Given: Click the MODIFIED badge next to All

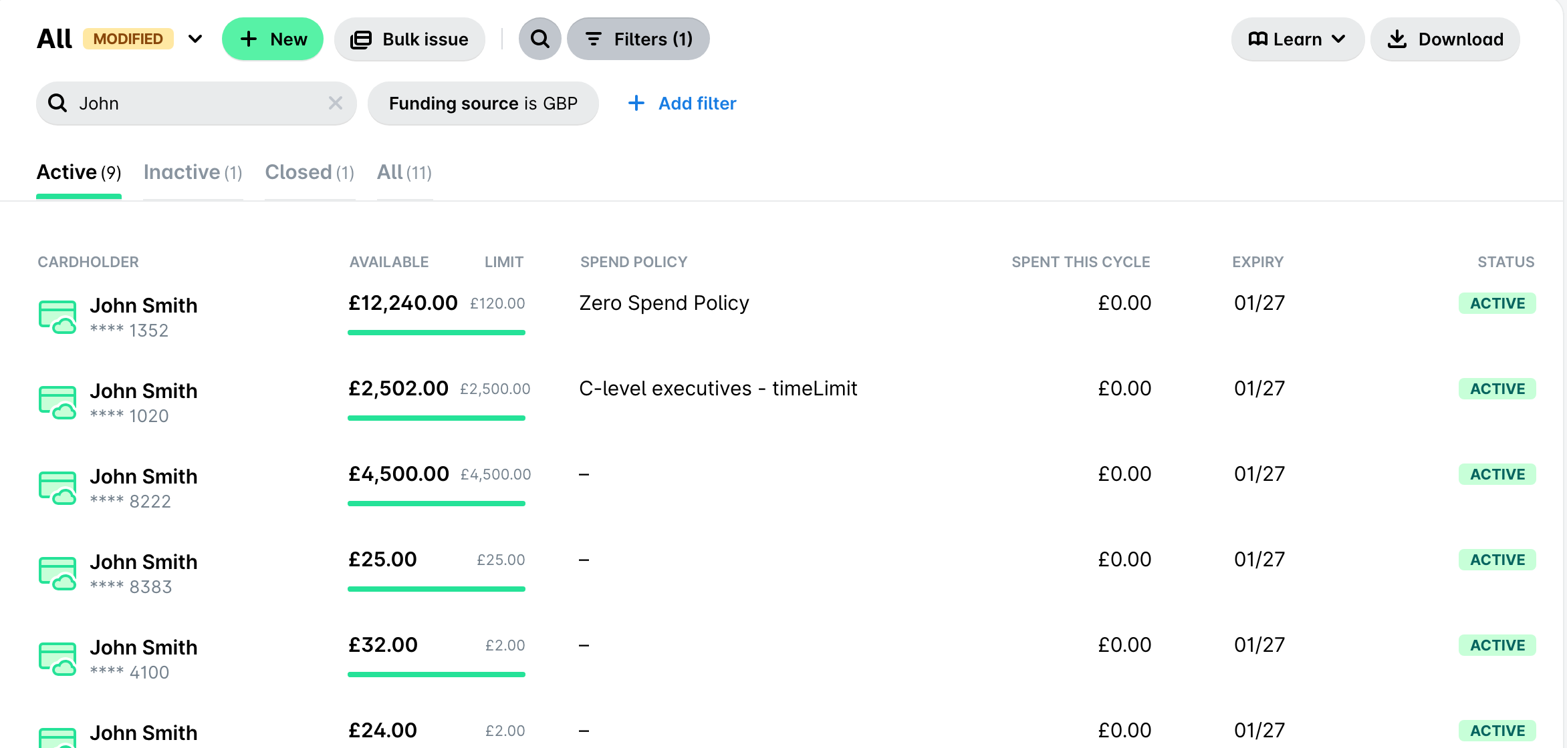Looking at the screenshot, I should point(128,39).
